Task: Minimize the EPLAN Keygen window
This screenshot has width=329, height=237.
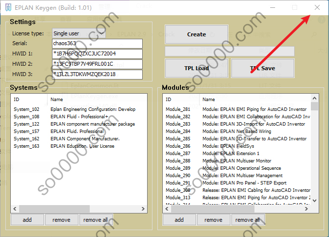Action: [x=273, y=7]
